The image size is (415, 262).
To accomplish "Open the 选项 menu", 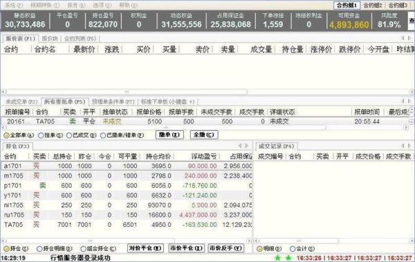I will tap(102, 5).
